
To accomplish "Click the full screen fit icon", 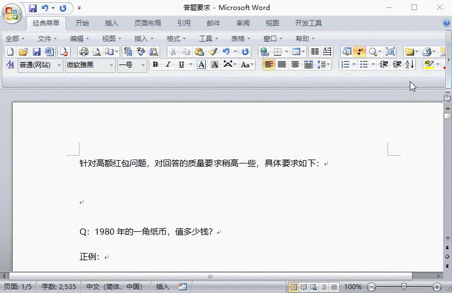I will tap(390, 52).
